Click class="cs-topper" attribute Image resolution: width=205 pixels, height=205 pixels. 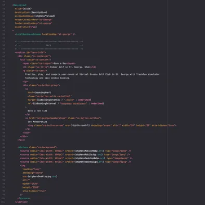click(x=41, y=63)
